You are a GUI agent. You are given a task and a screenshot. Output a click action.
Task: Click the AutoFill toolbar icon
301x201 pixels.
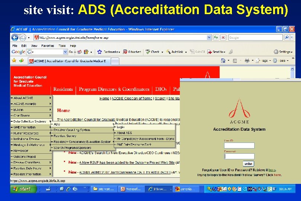click(192, 51)
